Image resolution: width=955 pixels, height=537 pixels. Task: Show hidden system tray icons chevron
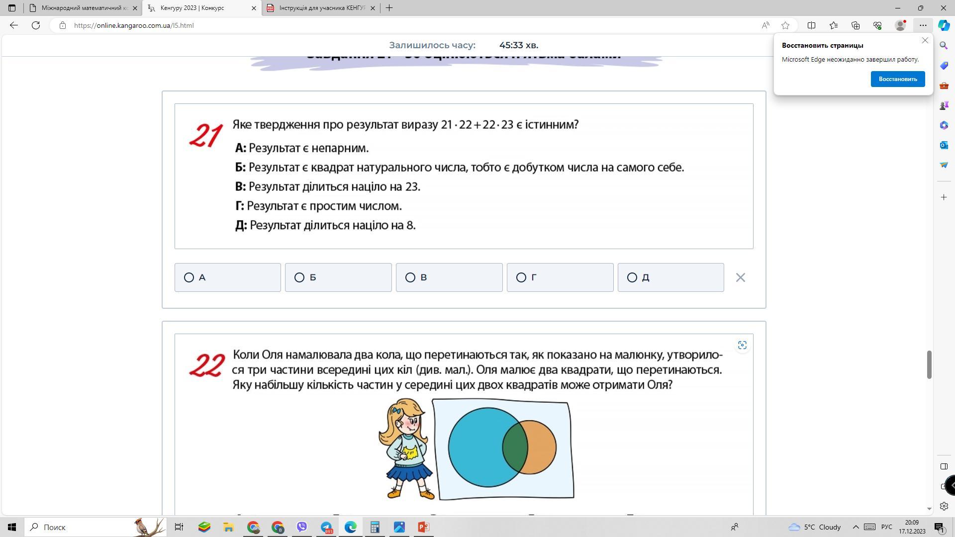[856, 527]
